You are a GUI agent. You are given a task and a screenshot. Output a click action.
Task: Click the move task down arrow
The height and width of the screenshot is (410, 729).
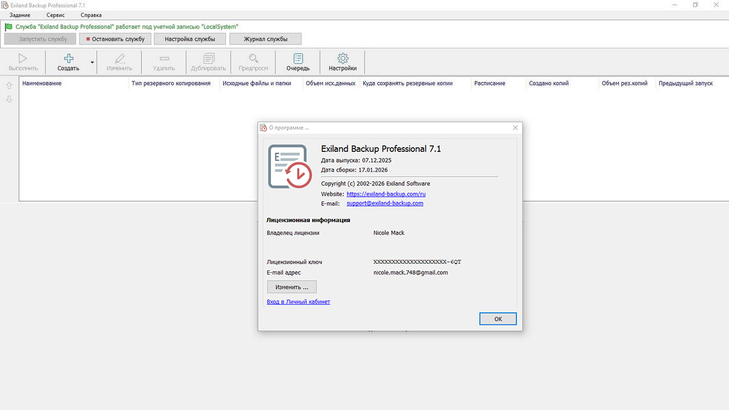pos(9,99)
